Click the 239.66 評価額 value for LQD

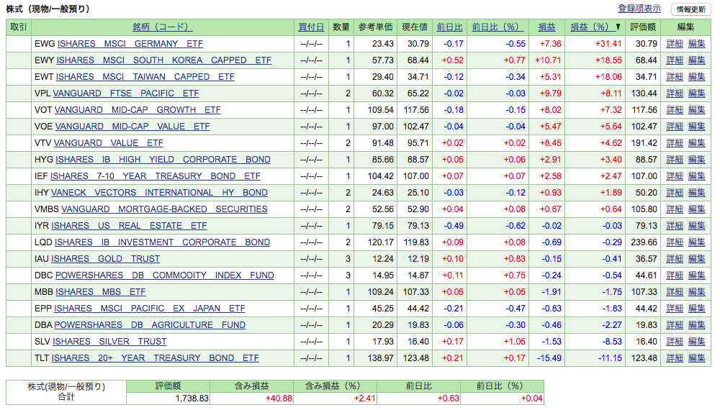[x=644, y=242]
